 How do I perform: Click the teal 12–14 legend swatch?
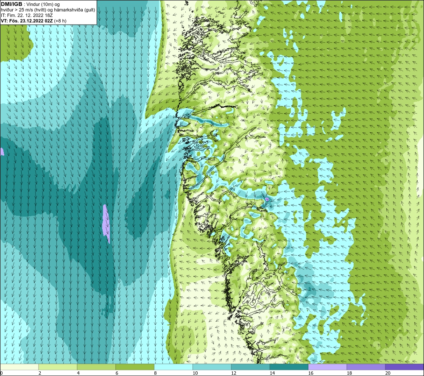(251, 367)
